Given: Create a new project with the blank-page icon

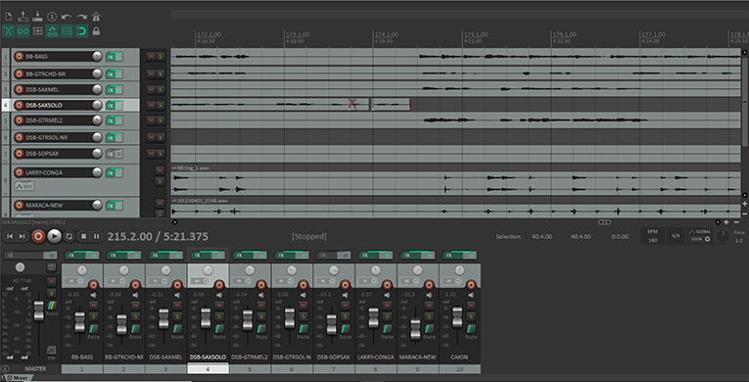Looking at the screenshot, I should 8,17.
